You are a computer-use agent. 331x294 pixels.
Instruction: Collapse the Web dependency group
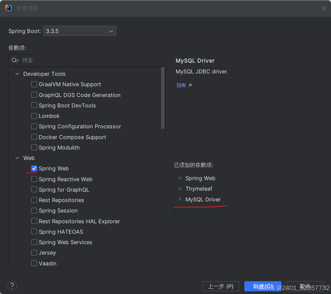[x=17, y=158]
